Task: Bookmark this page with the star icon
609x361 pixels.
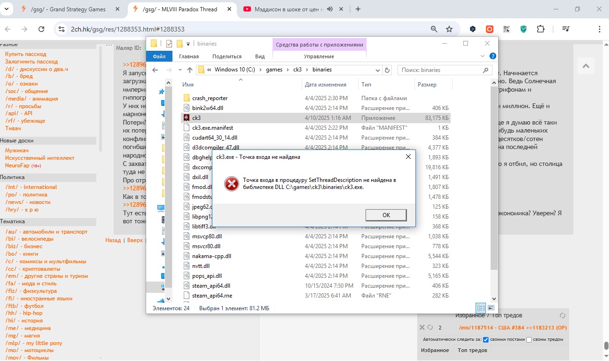Action: click(449, 29)
